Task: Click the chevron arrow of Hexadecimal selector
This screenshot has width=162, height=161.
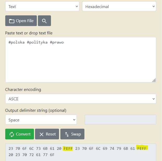Action: (x=154, y=7)
